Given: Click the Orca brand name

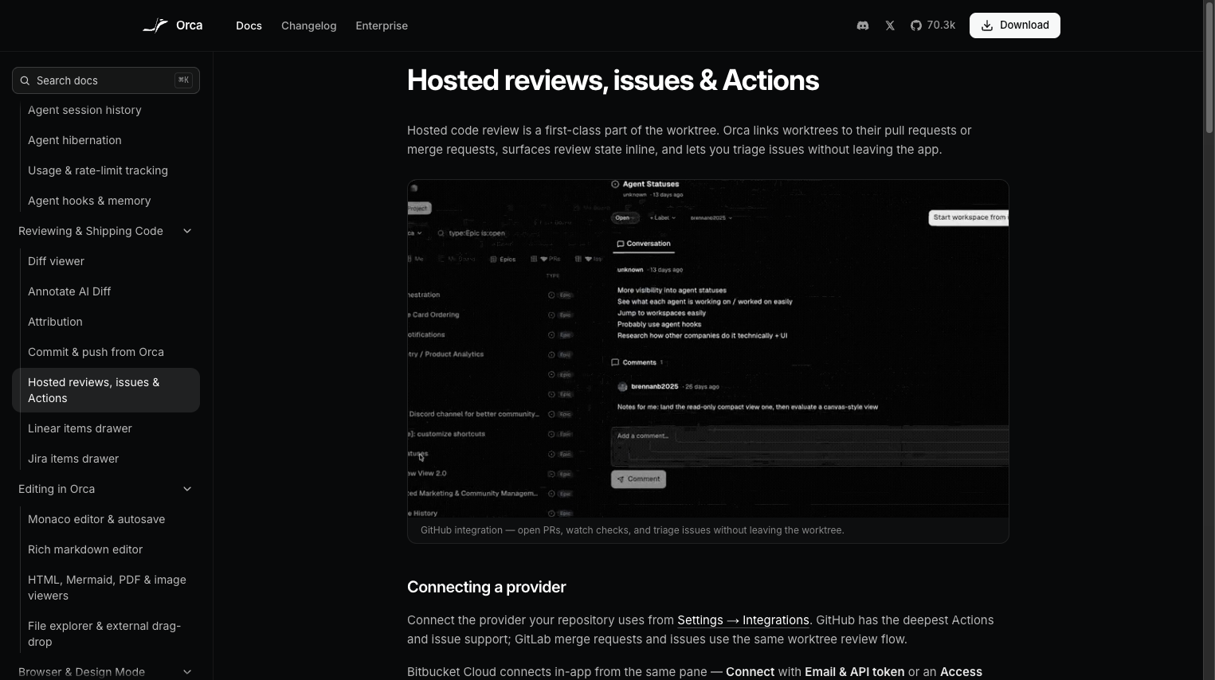Looking at the screenshot, I should tap(190, 25).
